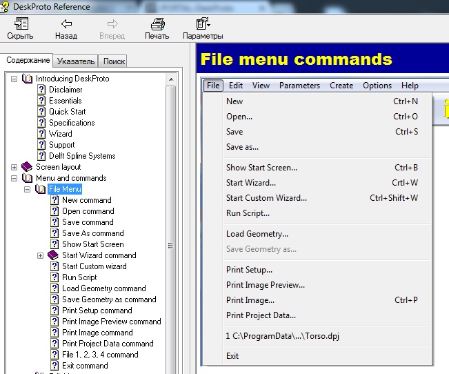
Task: Expand the Screen layout tree node
Action: pos(14,167)
